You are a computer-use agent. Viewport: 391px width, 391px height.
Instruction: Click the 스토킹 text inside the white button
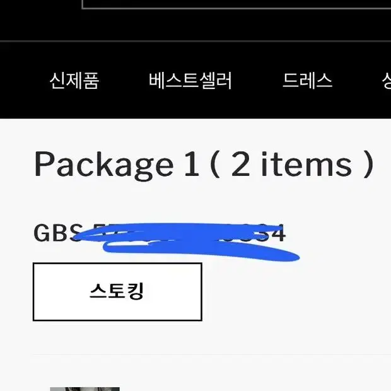[117, 291]
